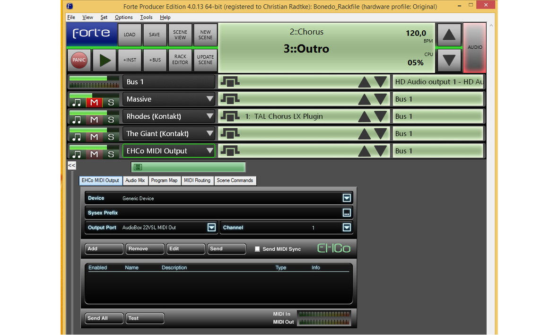This screenshot has height=335, width=558.
Task: Open the insert chain icon on Bus 1 row
Action: pos(230,82)
